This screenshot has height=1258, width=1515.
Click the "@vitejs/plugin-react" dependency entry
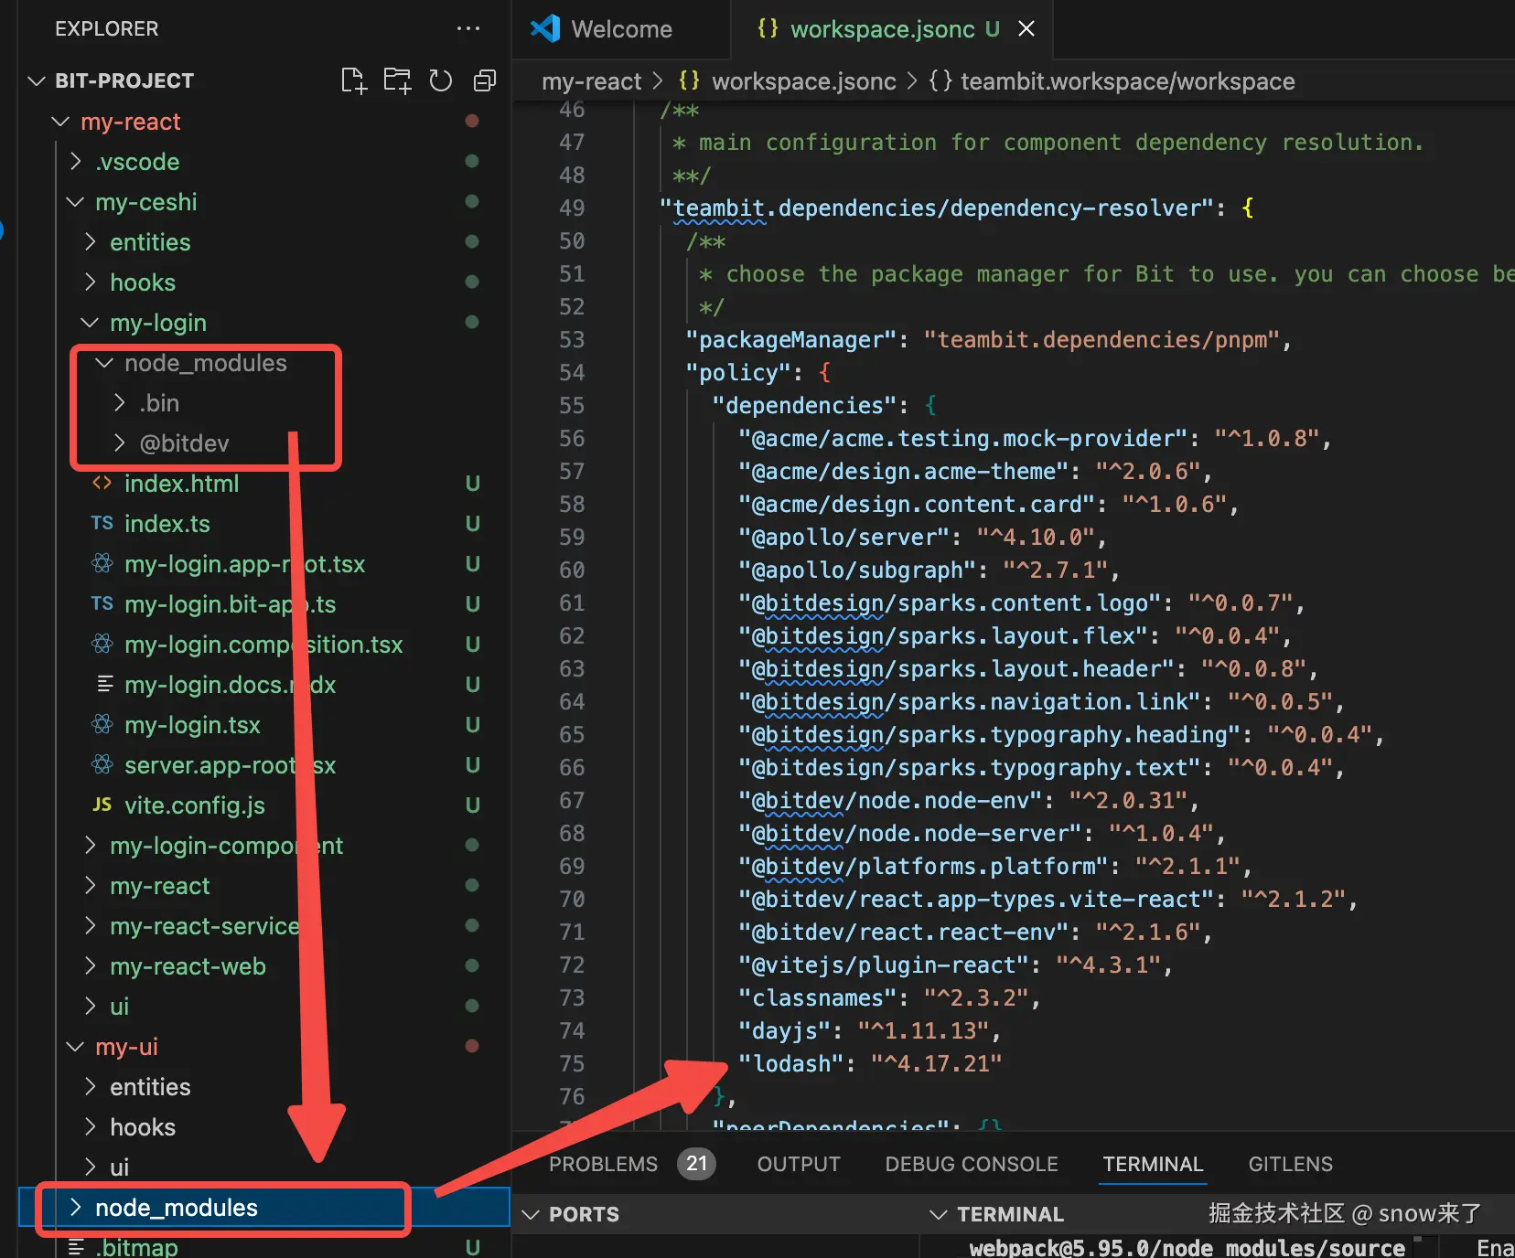point(955,965)
